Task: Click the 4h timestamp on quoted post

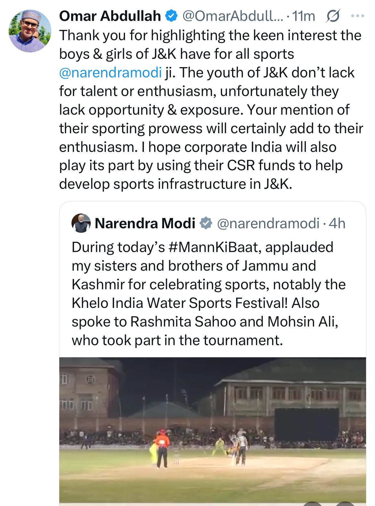Action: click(x=337, y=223)
